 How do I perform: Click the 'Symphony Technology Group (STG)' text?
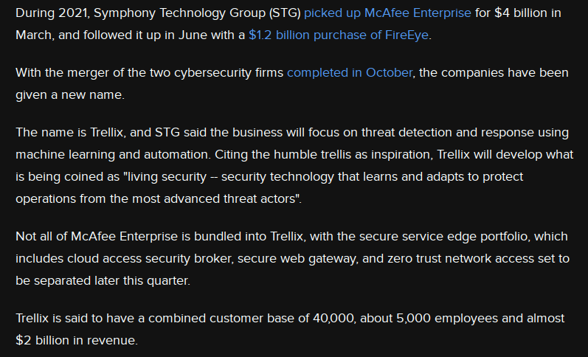197,13
